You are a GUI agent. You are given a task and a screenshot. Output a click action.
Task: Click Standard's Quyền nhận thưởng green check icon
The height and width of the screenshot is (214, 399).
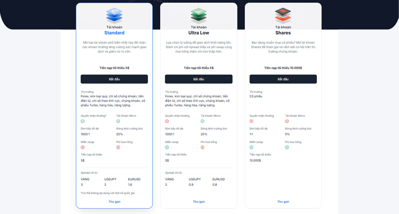pos(83,121)
